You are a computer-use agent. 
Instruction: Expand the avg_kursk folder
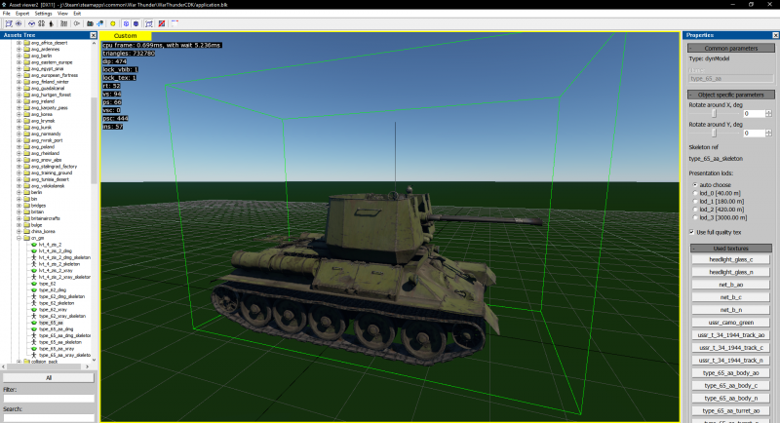tap(19, 128)
